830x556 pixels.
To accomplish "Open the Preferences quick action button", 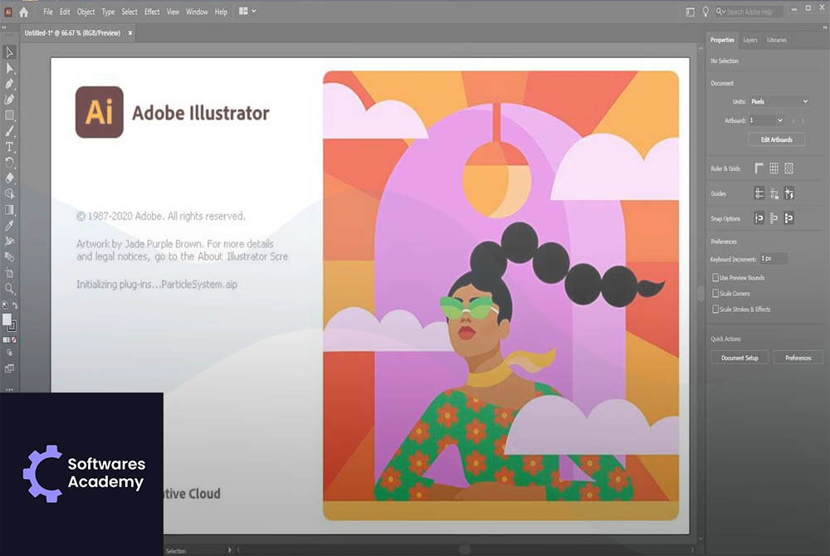I will (x=798, y=358).
